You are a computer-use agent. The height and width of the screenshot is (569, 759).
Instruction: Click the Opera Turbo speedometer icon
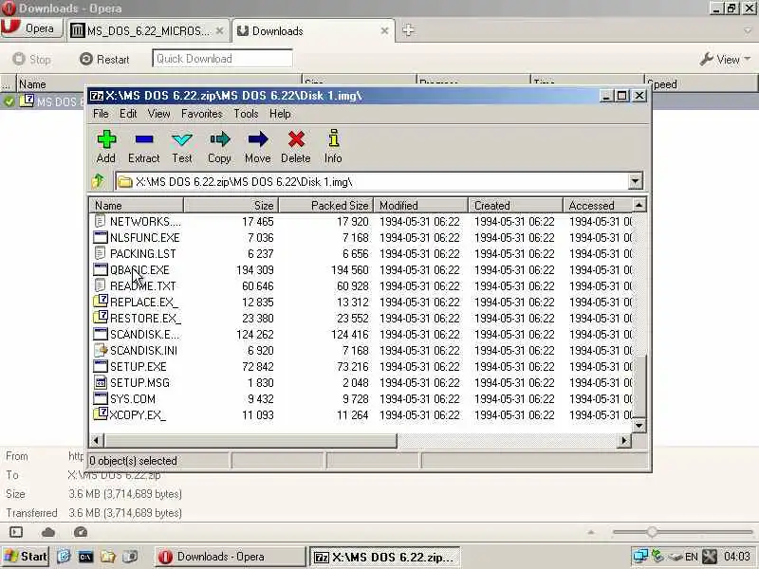81,532
